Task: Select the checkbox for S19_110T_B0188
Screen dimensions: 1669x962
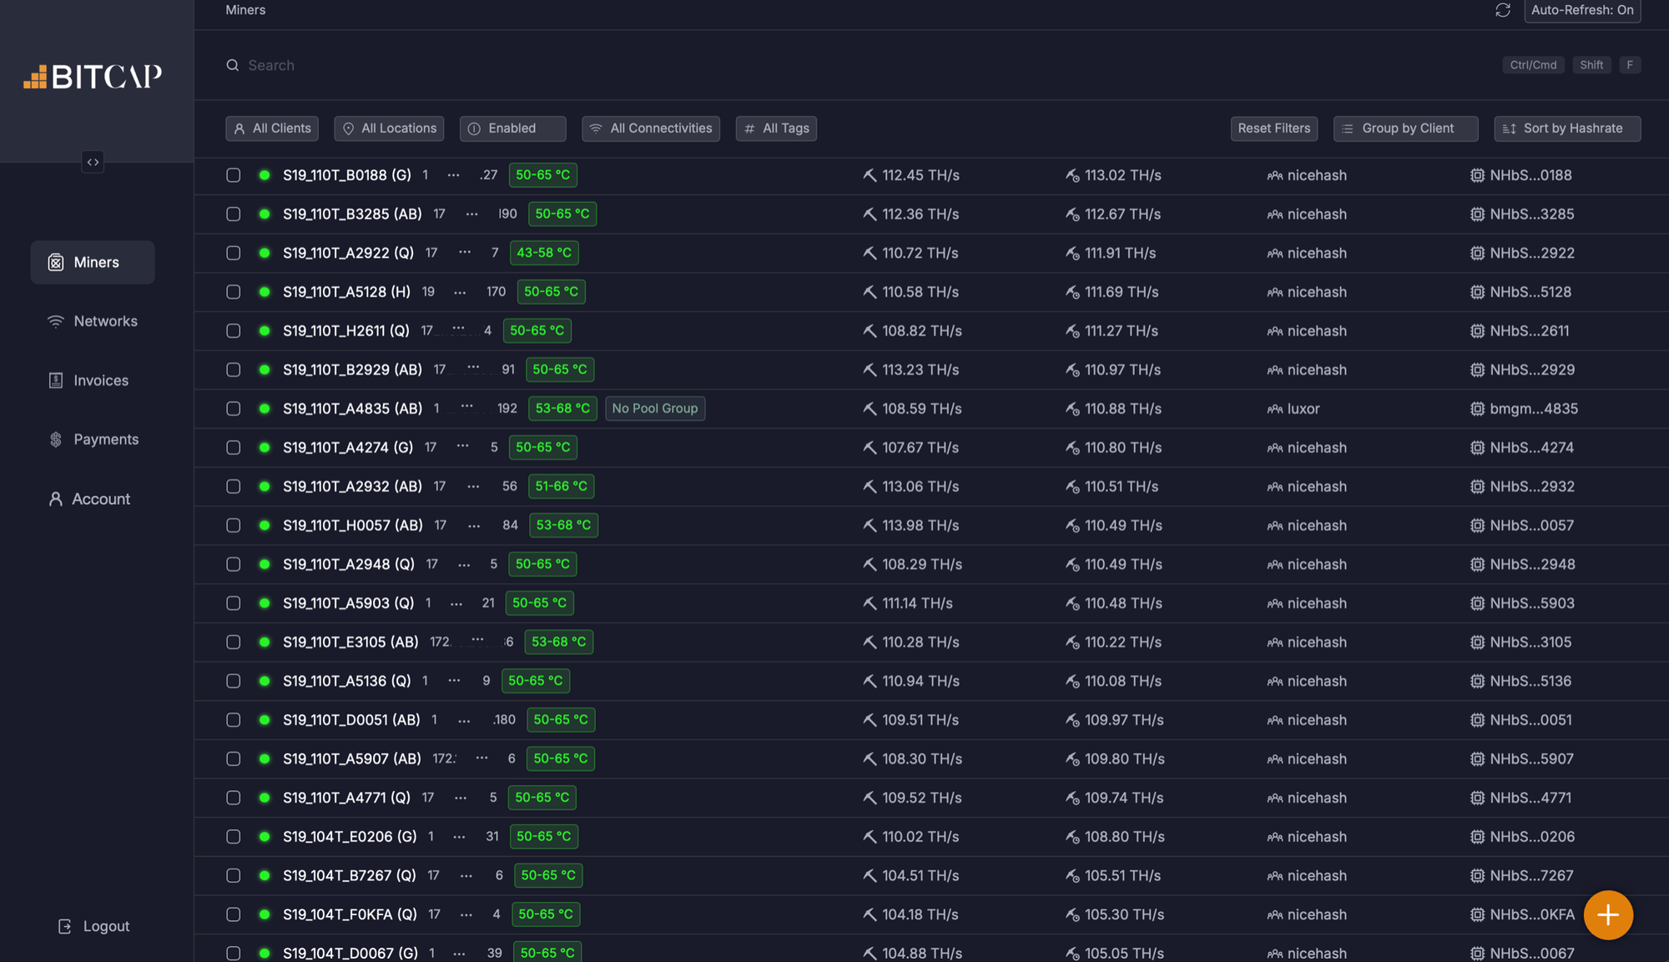Action: click(x=233, y=174)
